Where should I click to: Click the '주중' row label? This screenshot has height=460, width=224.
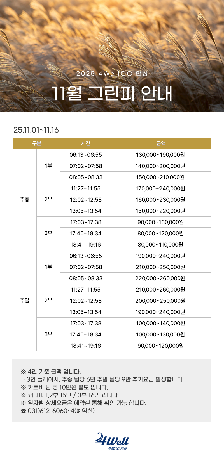point(25,200)
